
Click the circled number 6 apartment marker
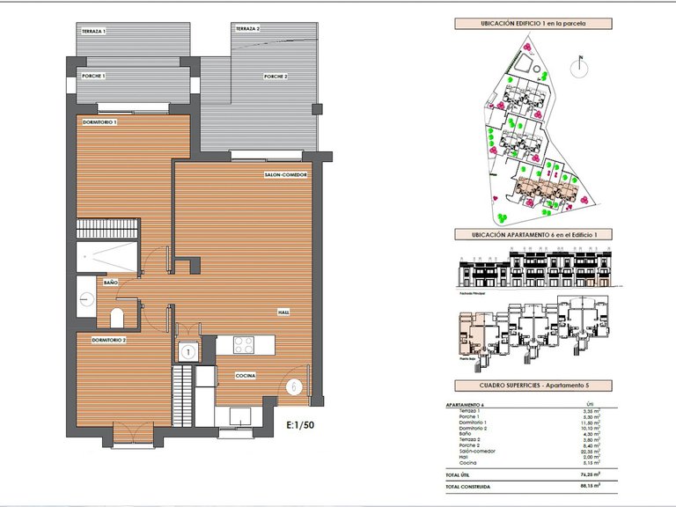294,386
